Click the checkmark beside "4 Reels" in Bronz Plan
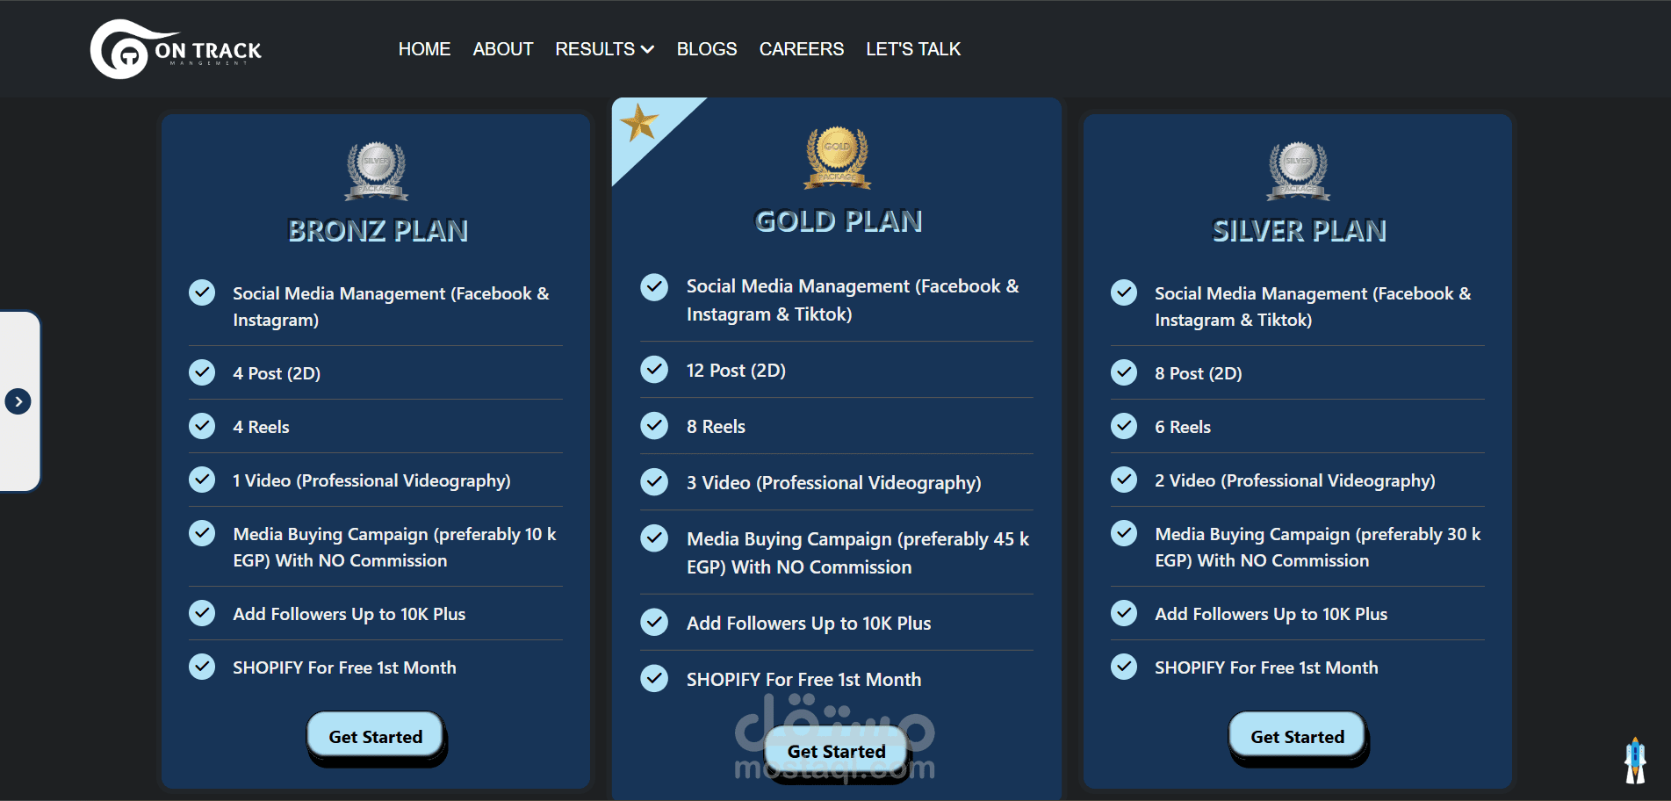This screenshot has width=1671, height=801. [202, 426]
